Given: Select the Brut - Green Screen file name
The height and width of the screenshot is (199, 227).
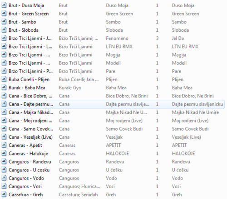Looking at the screenshot, I should pos(29,14).
